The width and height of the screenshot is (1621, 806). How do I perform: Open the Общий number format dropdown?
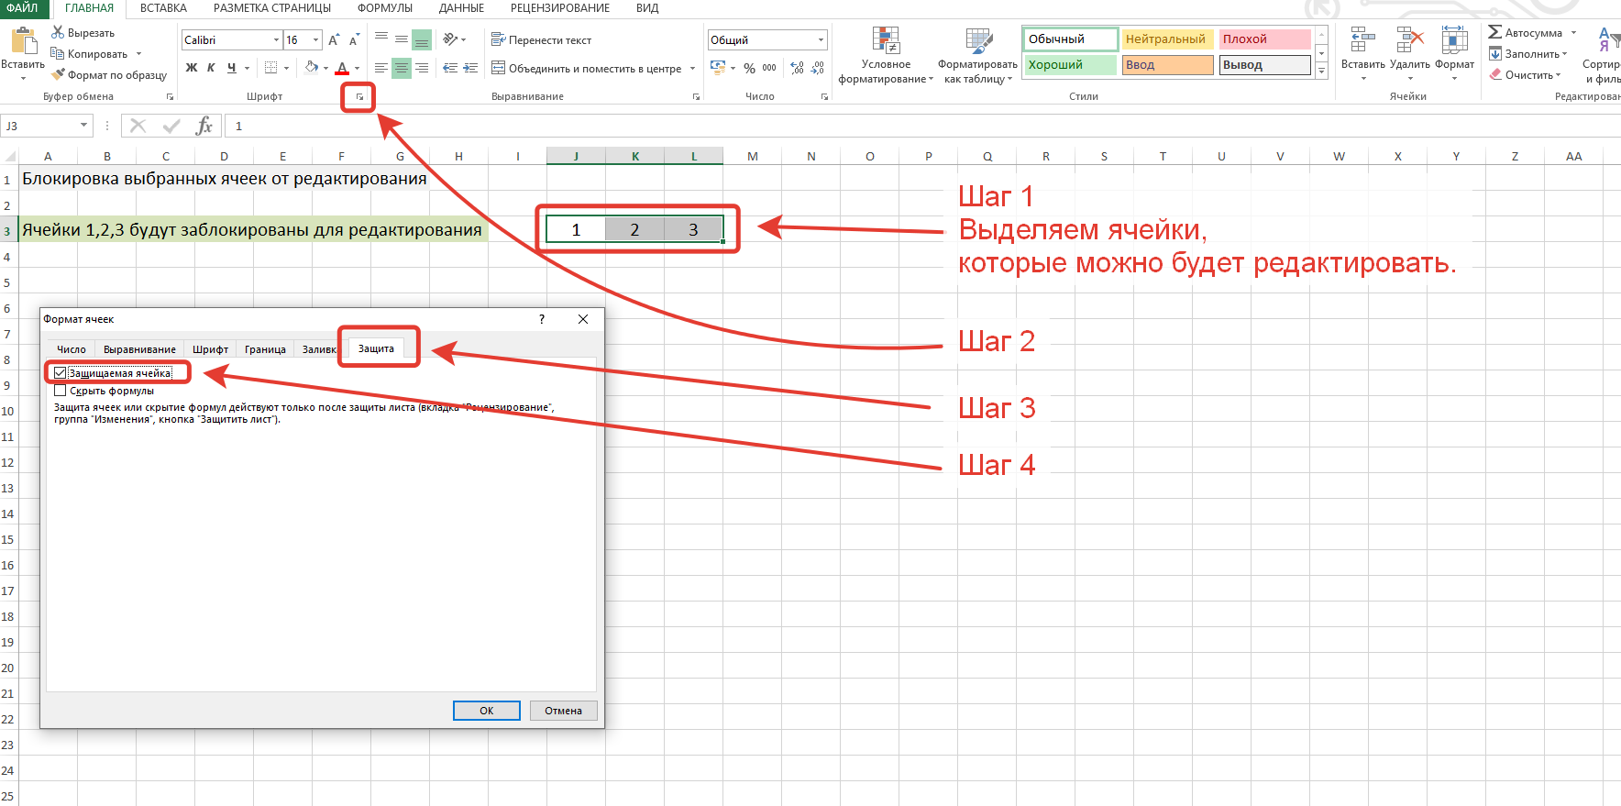821,39
